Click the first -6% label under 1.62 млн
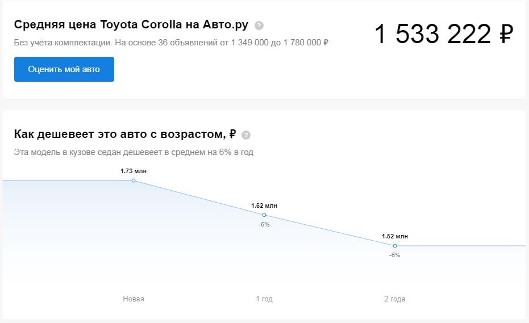This screenshot has width=529, height=323. coord(264,225)
